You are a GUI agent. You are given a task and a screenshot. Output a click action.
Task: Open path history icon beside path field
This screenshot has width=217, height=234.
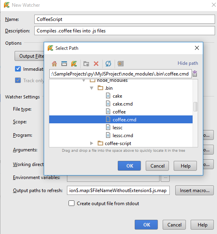[195, 74]
